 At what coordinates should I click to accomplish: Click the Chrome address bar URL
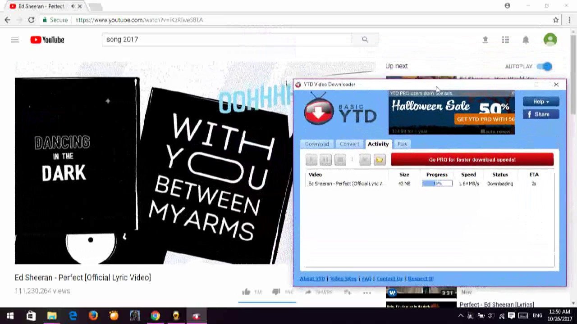139,20
